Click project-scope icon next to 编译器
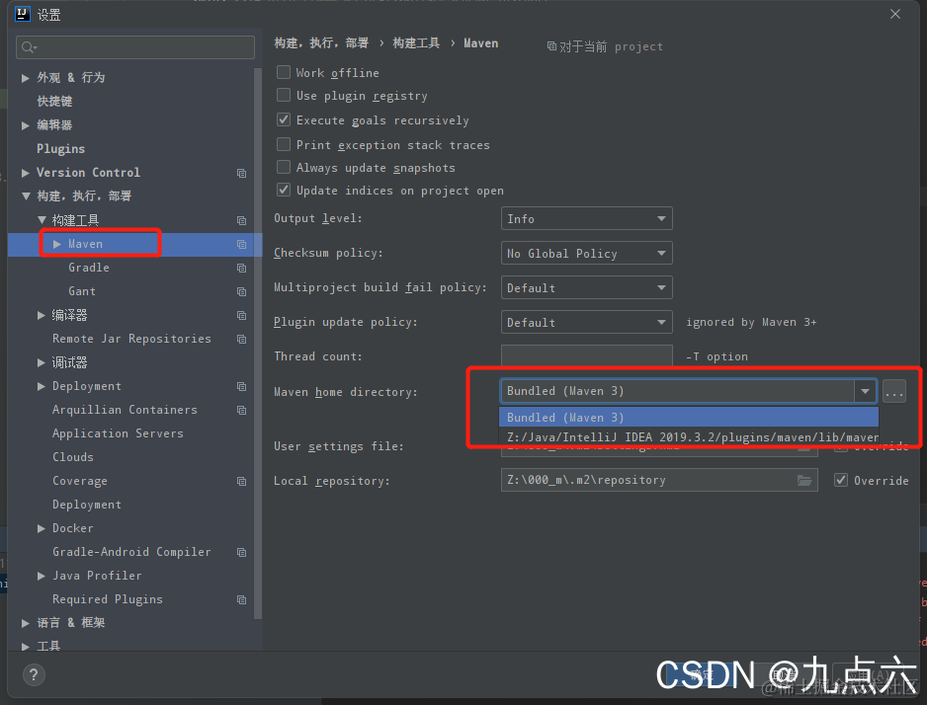This screenshot has width=927, height=705. (x=241, y=315)
